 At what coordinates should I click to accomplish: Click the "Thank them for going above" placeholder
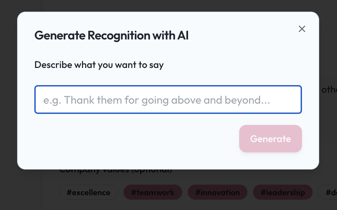click(x=157, y=100)
